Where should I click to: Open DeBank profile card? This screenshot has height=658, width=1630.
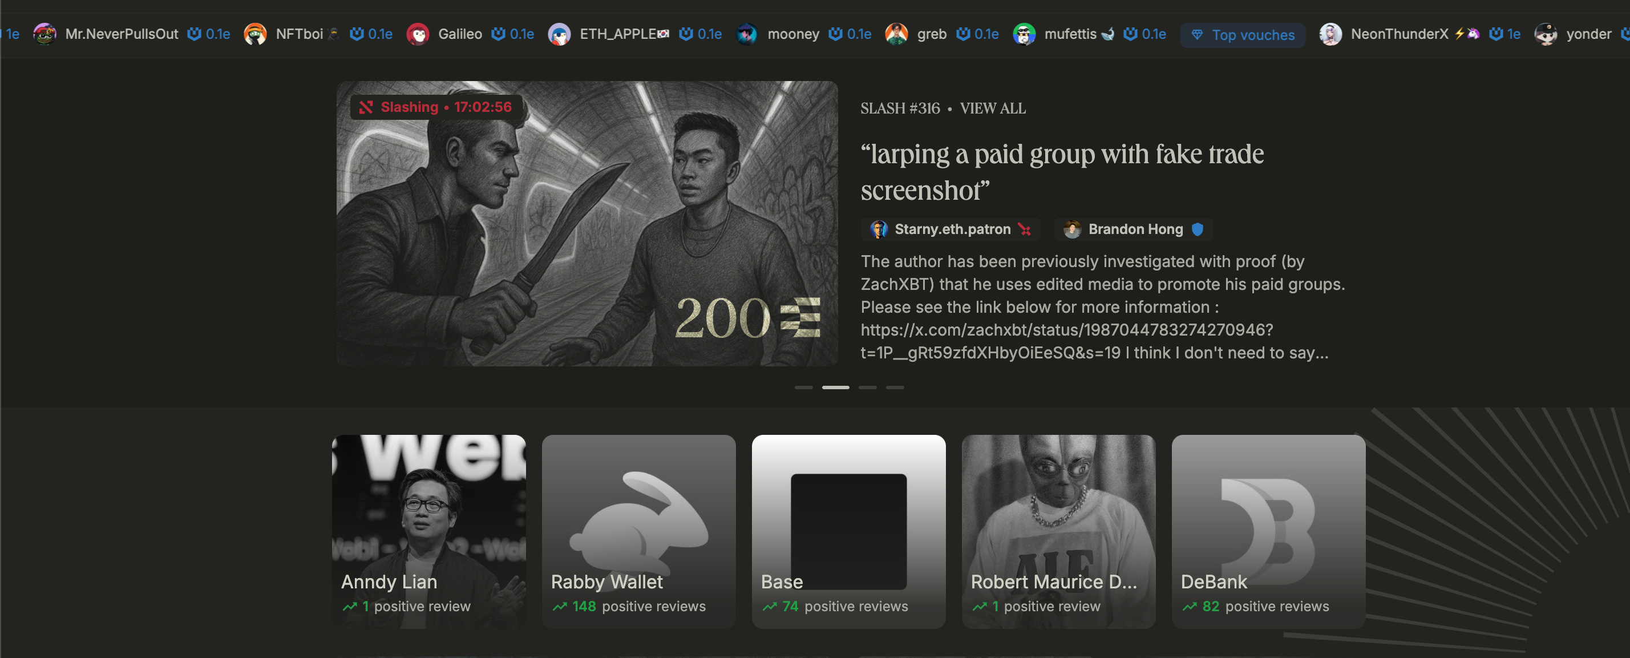coord(1268,531)
